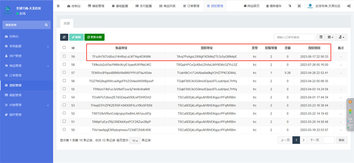Toggle the hamburger sidebar menu icon

[x=58, y=6]
